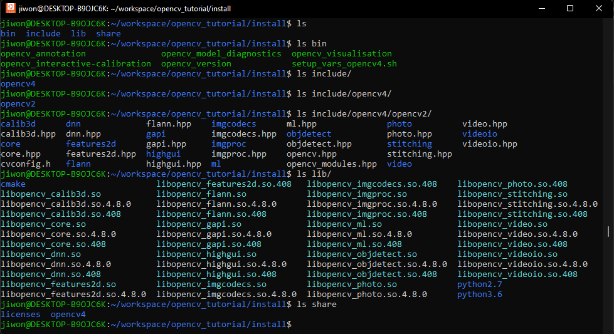Viewport: 614px width, 334px height.
Task: Click 'cvconfig.h' file name
Action: tap(26, 164)
